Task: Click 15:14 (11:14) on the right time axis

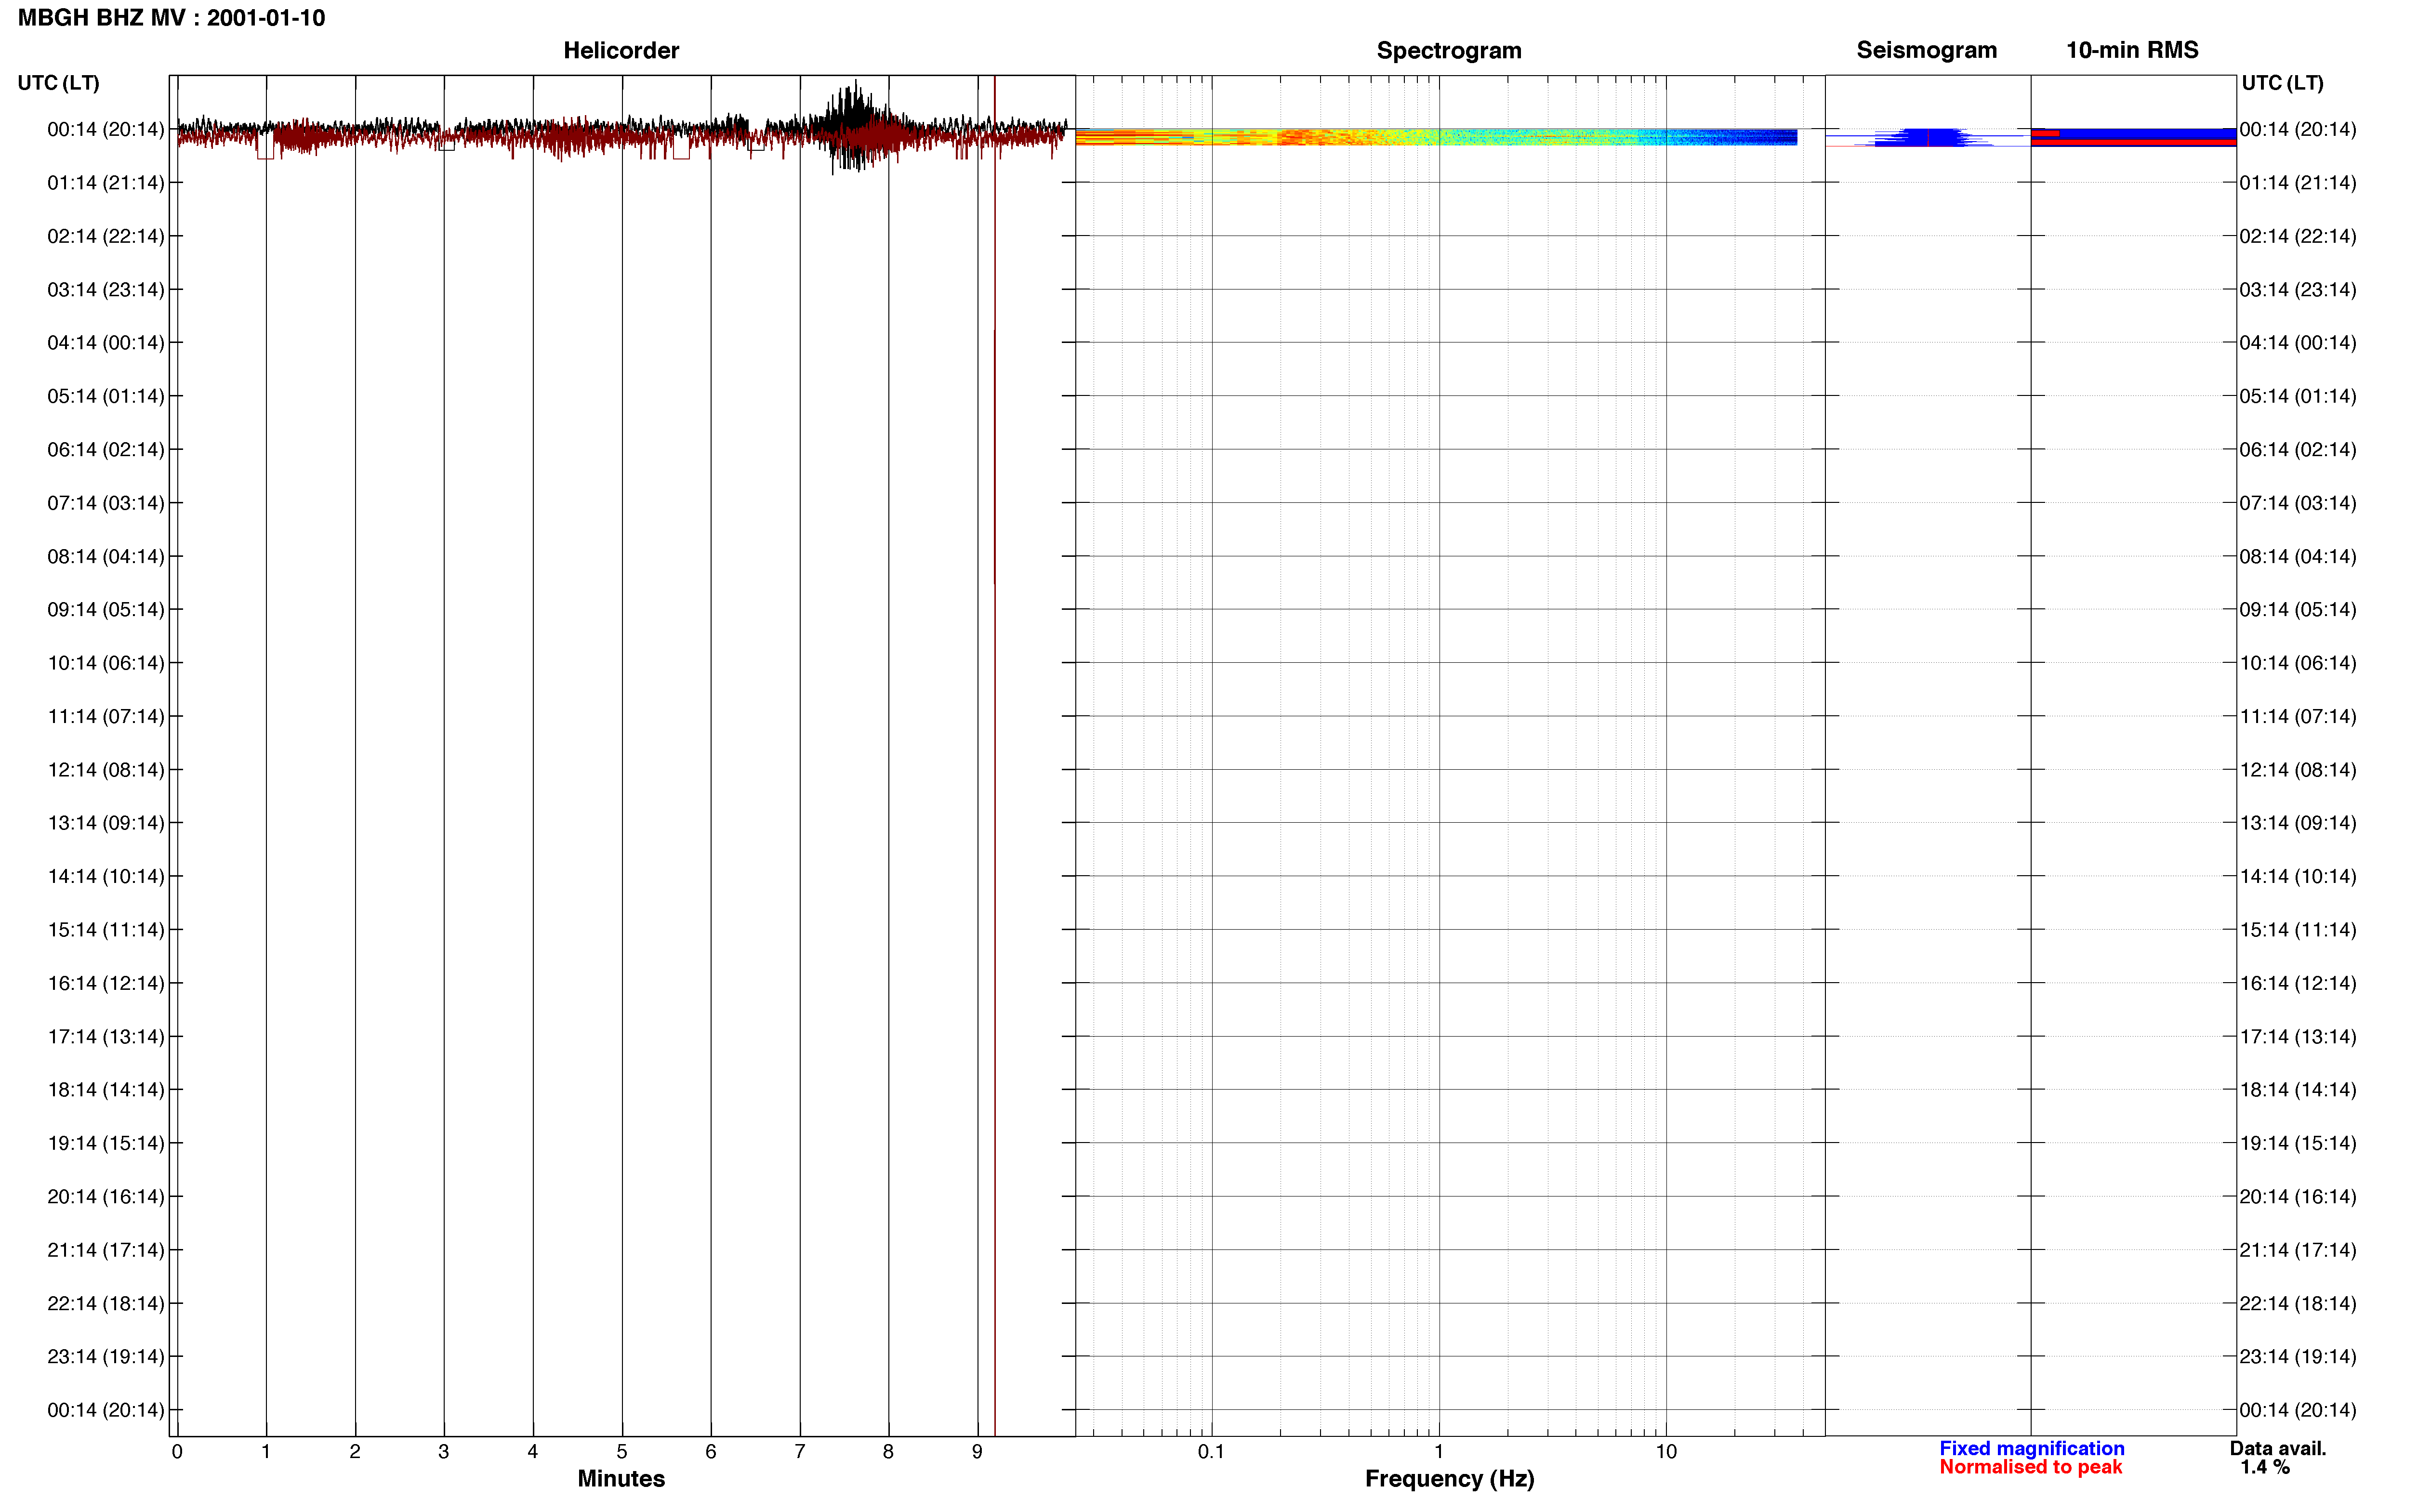Action: 2298,930
